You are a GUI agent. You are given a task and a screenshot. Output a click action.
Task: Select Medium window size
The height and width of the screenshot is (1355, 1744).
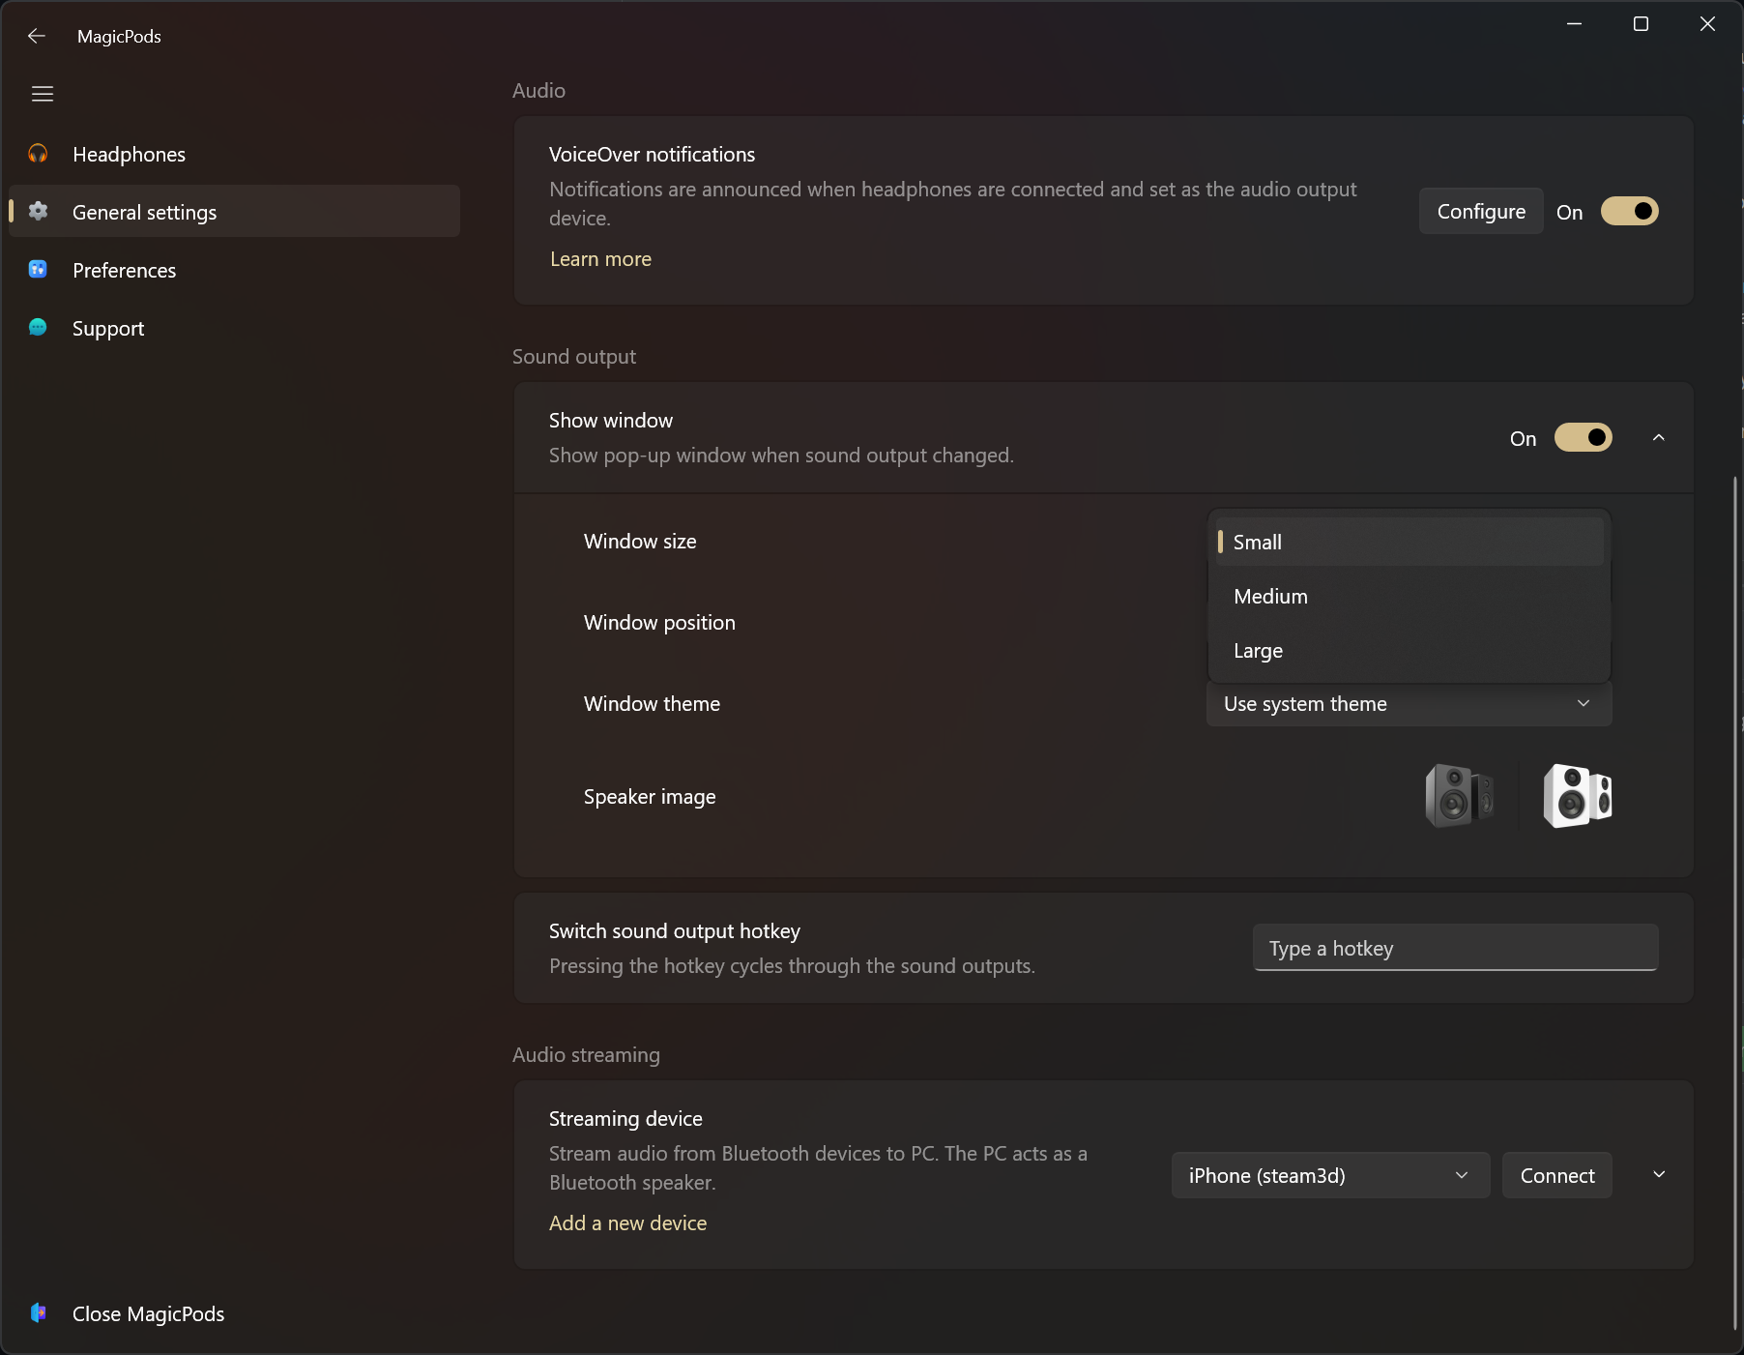click(x=1269, y=596)
